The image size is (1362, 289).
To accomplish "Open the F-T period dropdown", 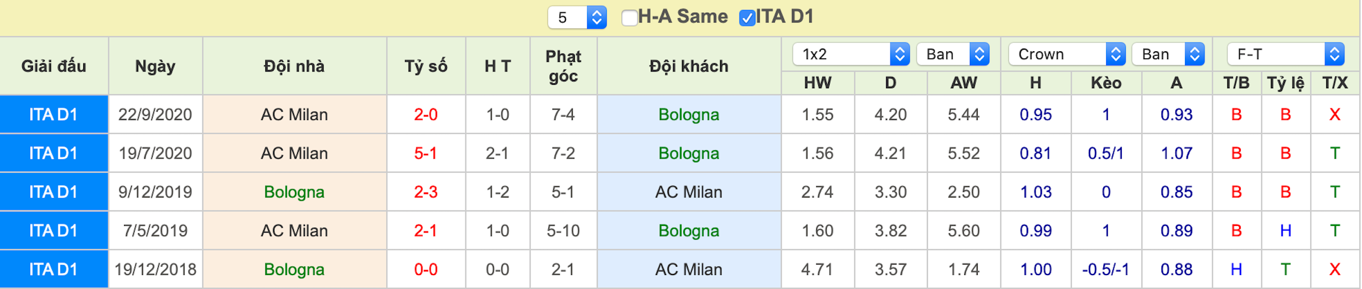I will point(1285,54).
